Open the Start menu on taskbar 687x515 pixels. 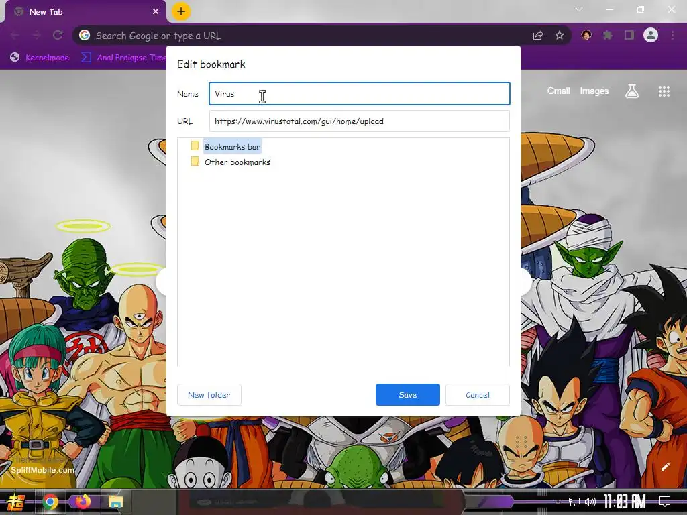(x=16, y=502)
